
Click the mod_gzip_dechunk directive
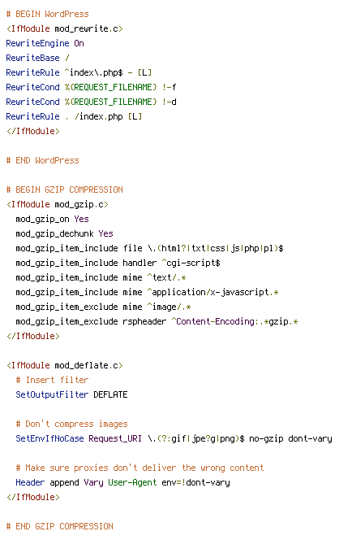click(x=54, y=234)
